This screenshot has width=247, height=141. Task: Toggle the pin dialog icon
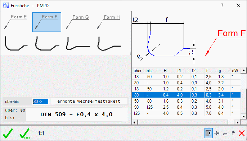(x=217, y=133)
